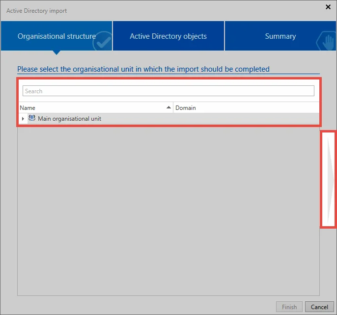
Task: Click the Main organisational unit shield icon
Action: 32,118
